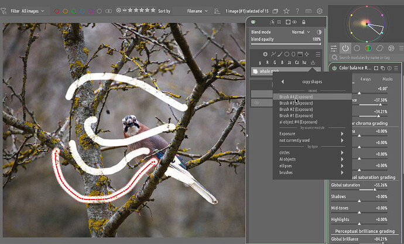The height and width of the screenshot is (244, 404).
Task: Adjust the blend opacity slider
Action: tap(286, 44)
